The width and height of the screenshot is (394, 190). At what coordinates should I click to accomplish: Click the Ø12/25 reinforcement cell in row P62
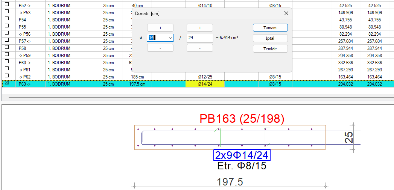pos(205,77)
